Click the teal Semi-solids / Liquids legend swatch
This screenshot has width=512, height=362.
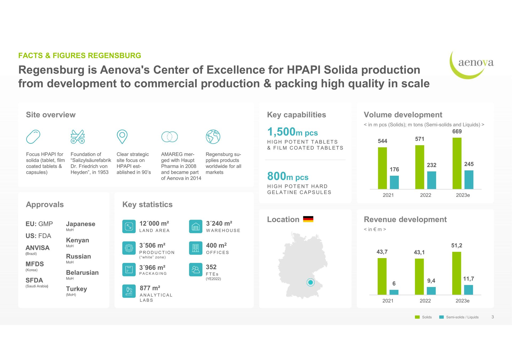[x=442, y=317]
